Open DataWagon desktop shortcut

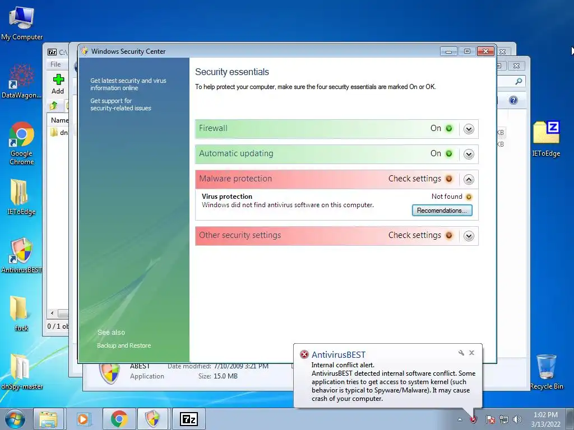(22, 81)
